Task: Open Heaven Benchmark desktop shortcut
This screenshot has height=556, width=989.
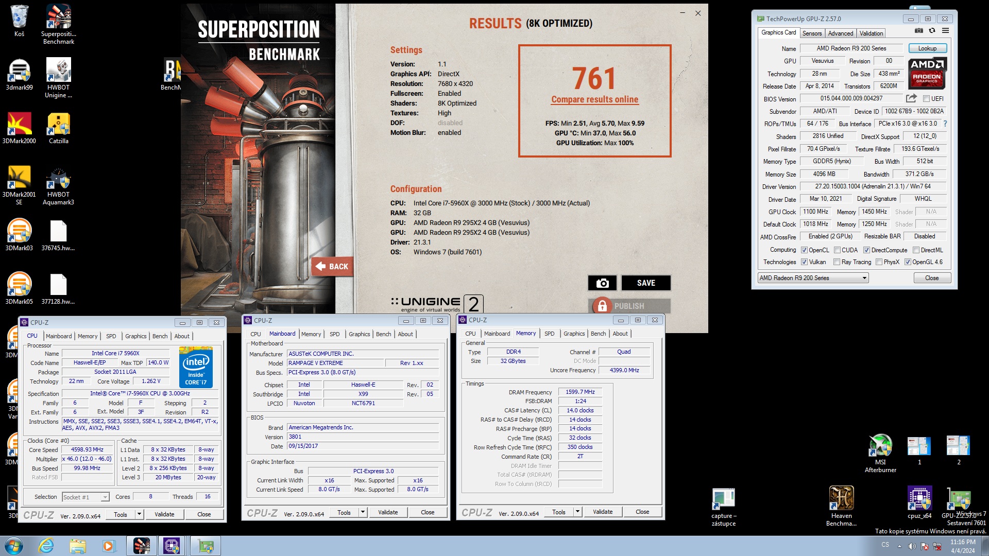Action: point(841,507)
